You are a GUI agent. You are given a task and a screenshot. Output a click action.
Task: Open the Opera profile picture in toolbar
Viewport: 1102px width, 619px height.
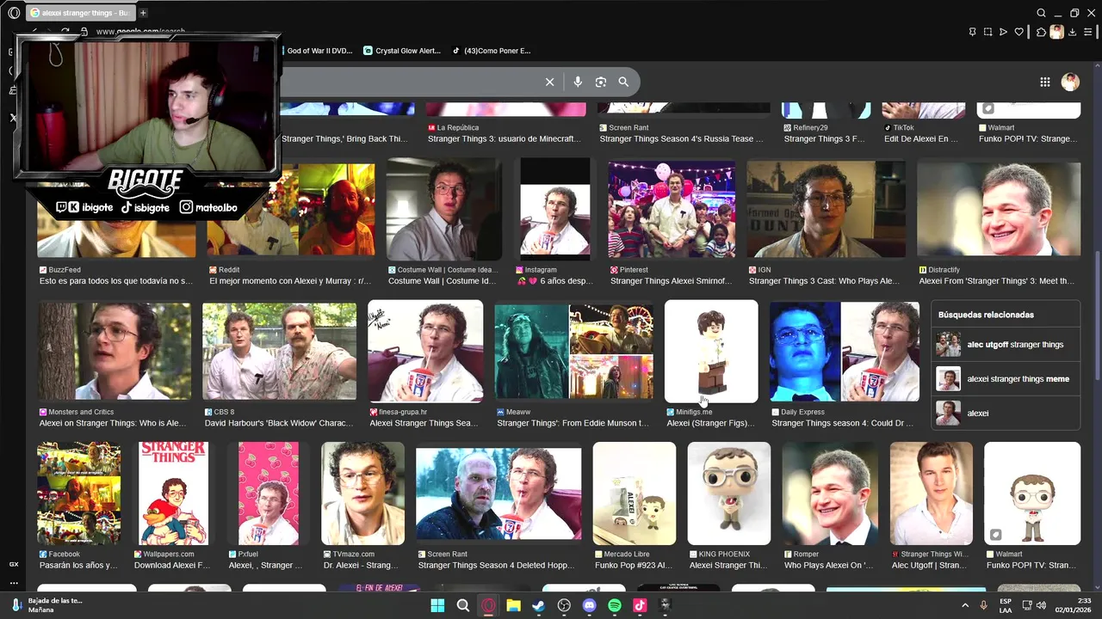(x=1056, y=32)
